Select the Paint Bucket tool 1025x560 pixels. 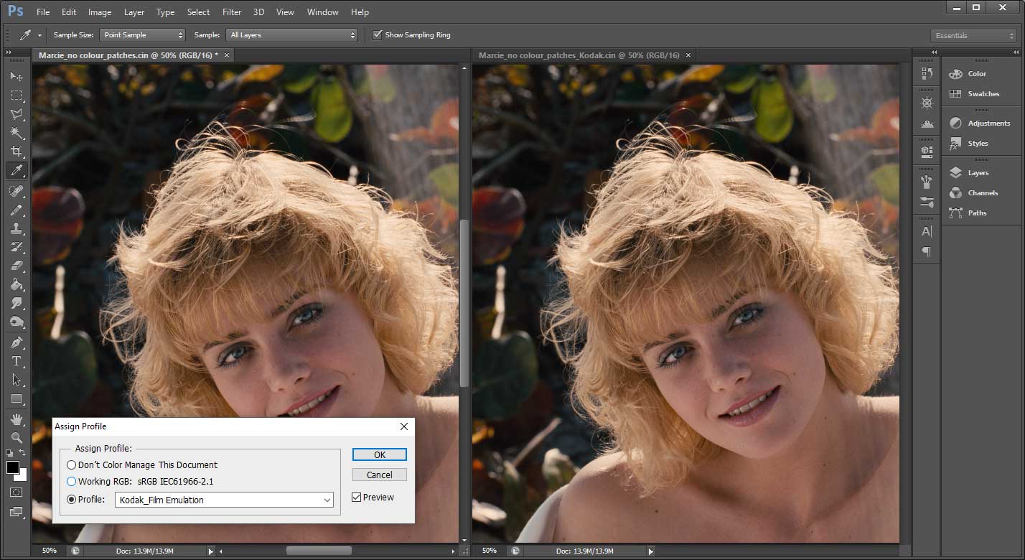point(17,284)
